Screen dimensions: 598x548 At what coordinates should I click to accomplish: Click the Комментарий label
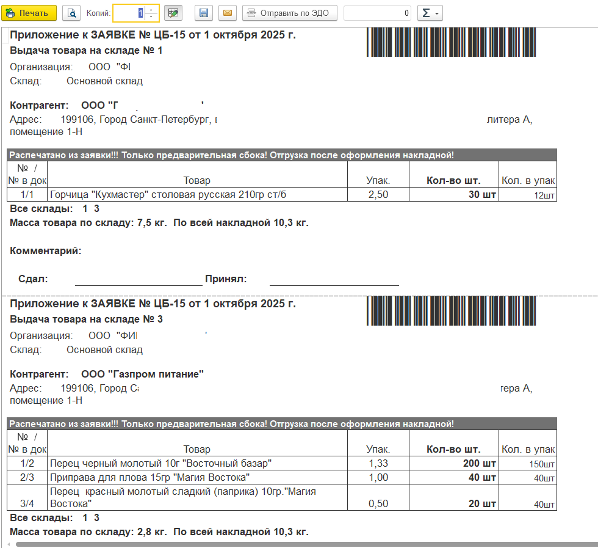click(x=46, y=251)
